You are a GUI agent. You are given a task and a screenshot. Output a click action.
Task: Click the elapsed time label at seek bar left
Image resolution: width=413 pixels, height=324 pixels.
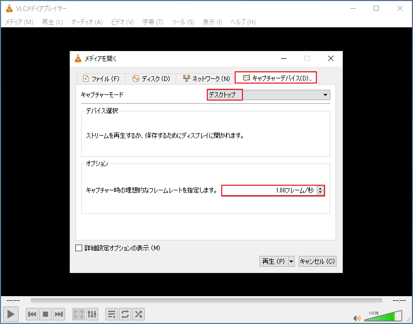[13, 300]
